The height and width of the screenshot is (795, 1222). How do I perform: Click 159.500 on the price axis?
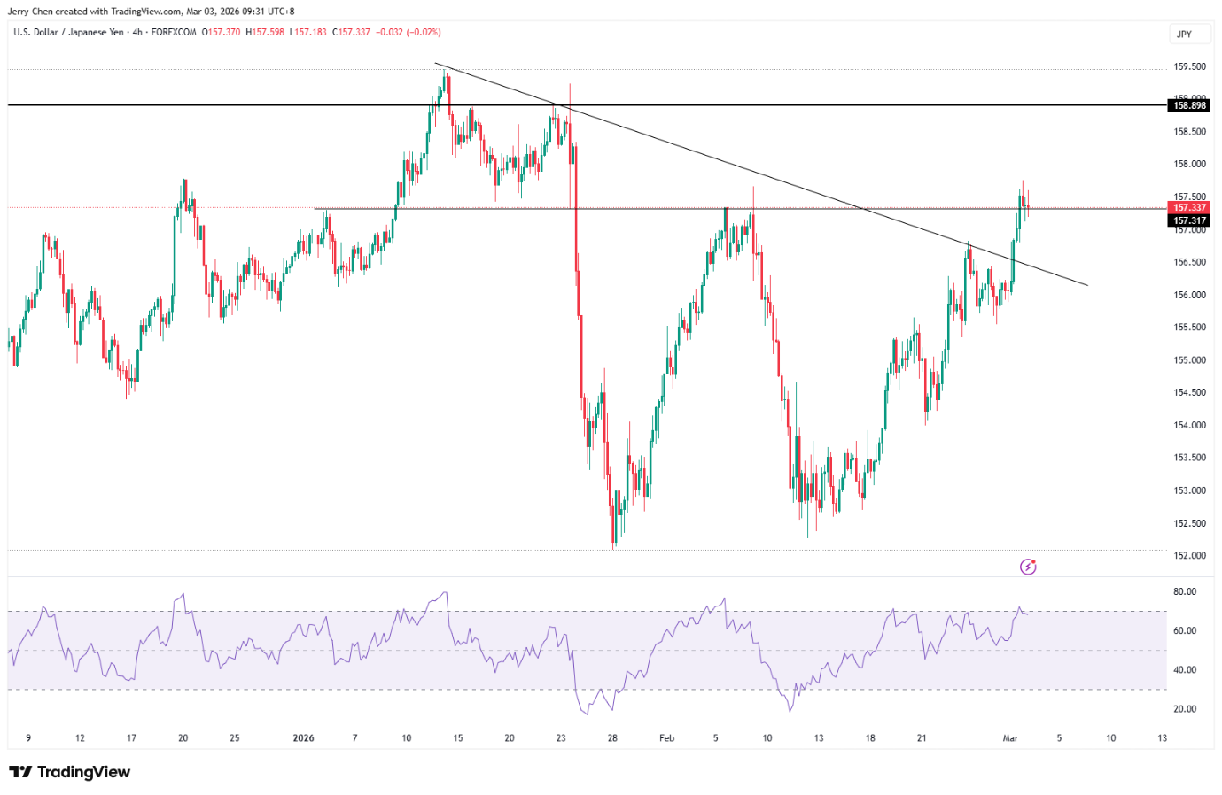pyautogui.click(x=1189, y=66)
